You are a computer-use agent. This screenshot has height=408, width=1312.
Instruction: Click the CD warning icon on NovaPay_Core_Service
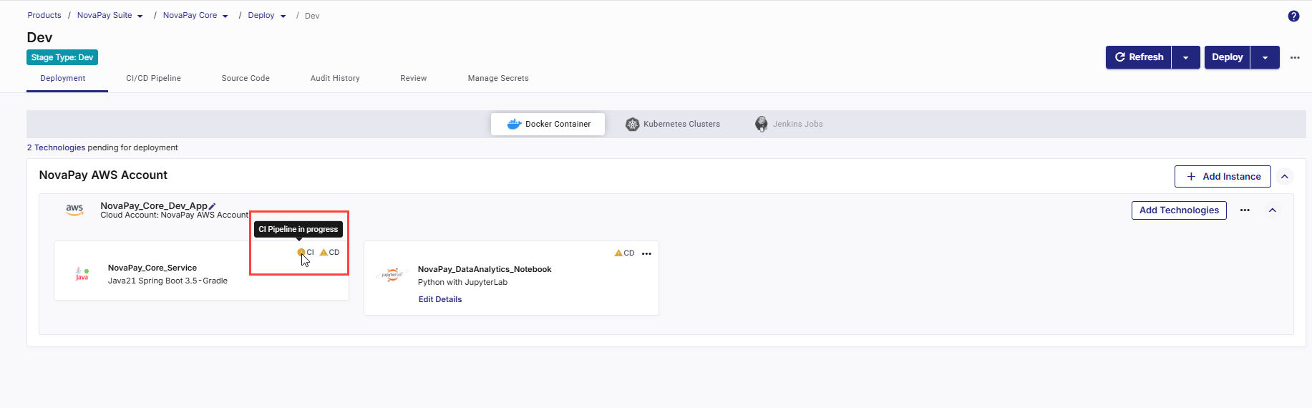tap(324, 252)
